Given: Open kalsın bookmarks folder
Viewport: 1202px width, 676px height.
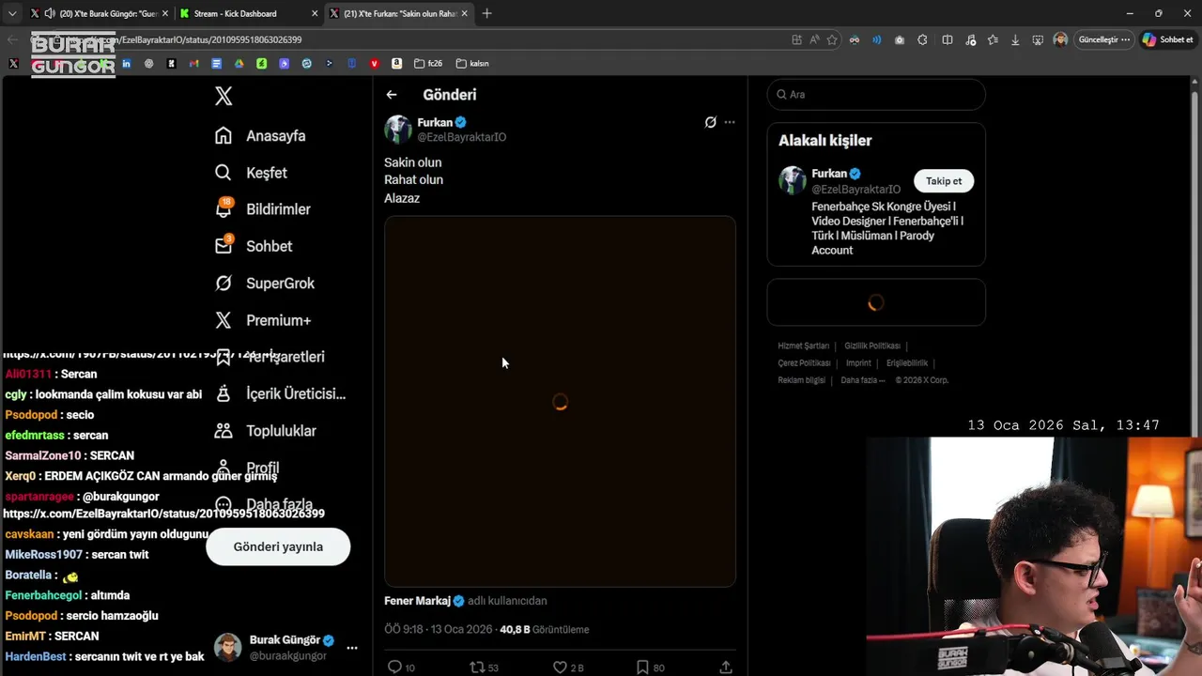Looking at the screenshot, I should click(x=472, y=63).
